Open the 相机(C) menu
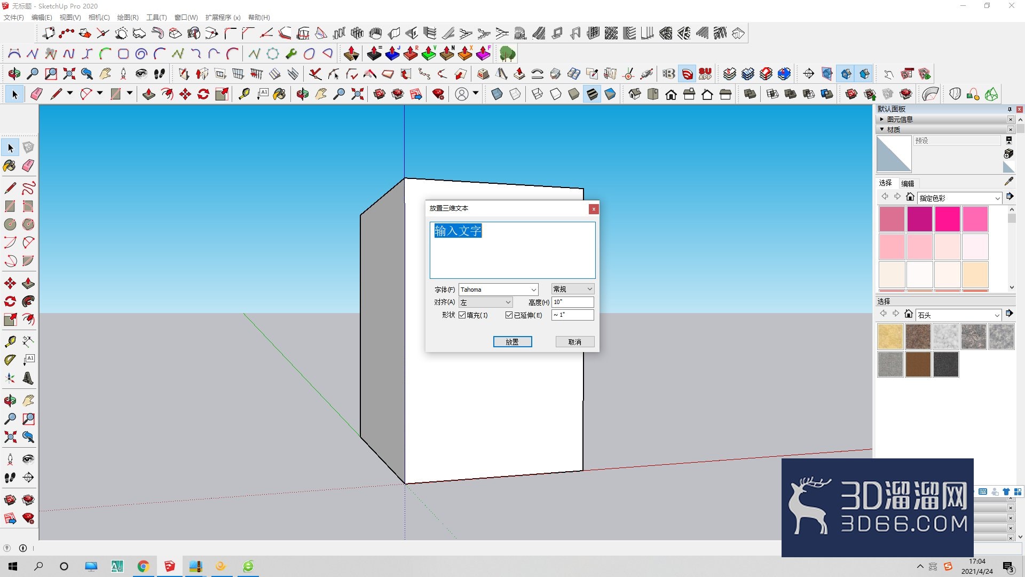1025x577 pixels. click(99, 17)
